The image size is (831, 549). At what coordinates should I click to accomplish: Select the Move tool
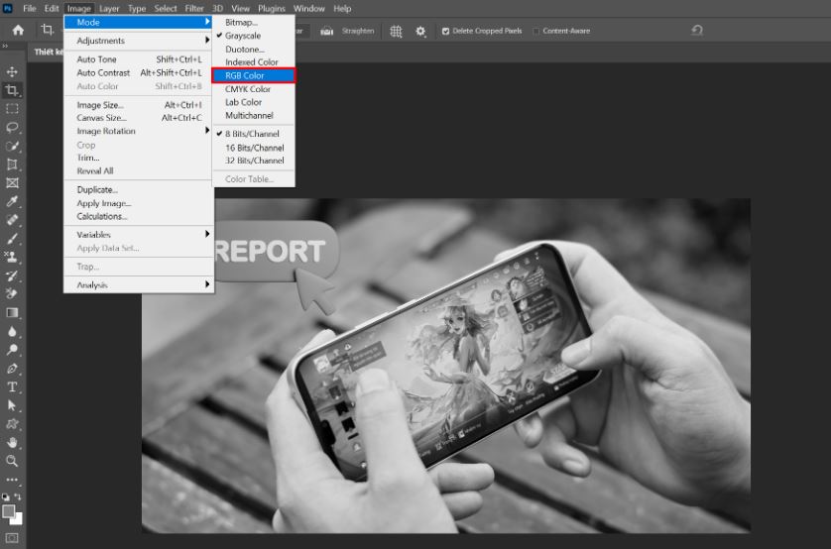click(x=12, y=71)
